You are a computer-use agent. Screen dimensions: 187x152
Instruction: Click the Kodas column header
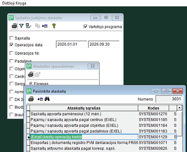click(x=154, y=108)
